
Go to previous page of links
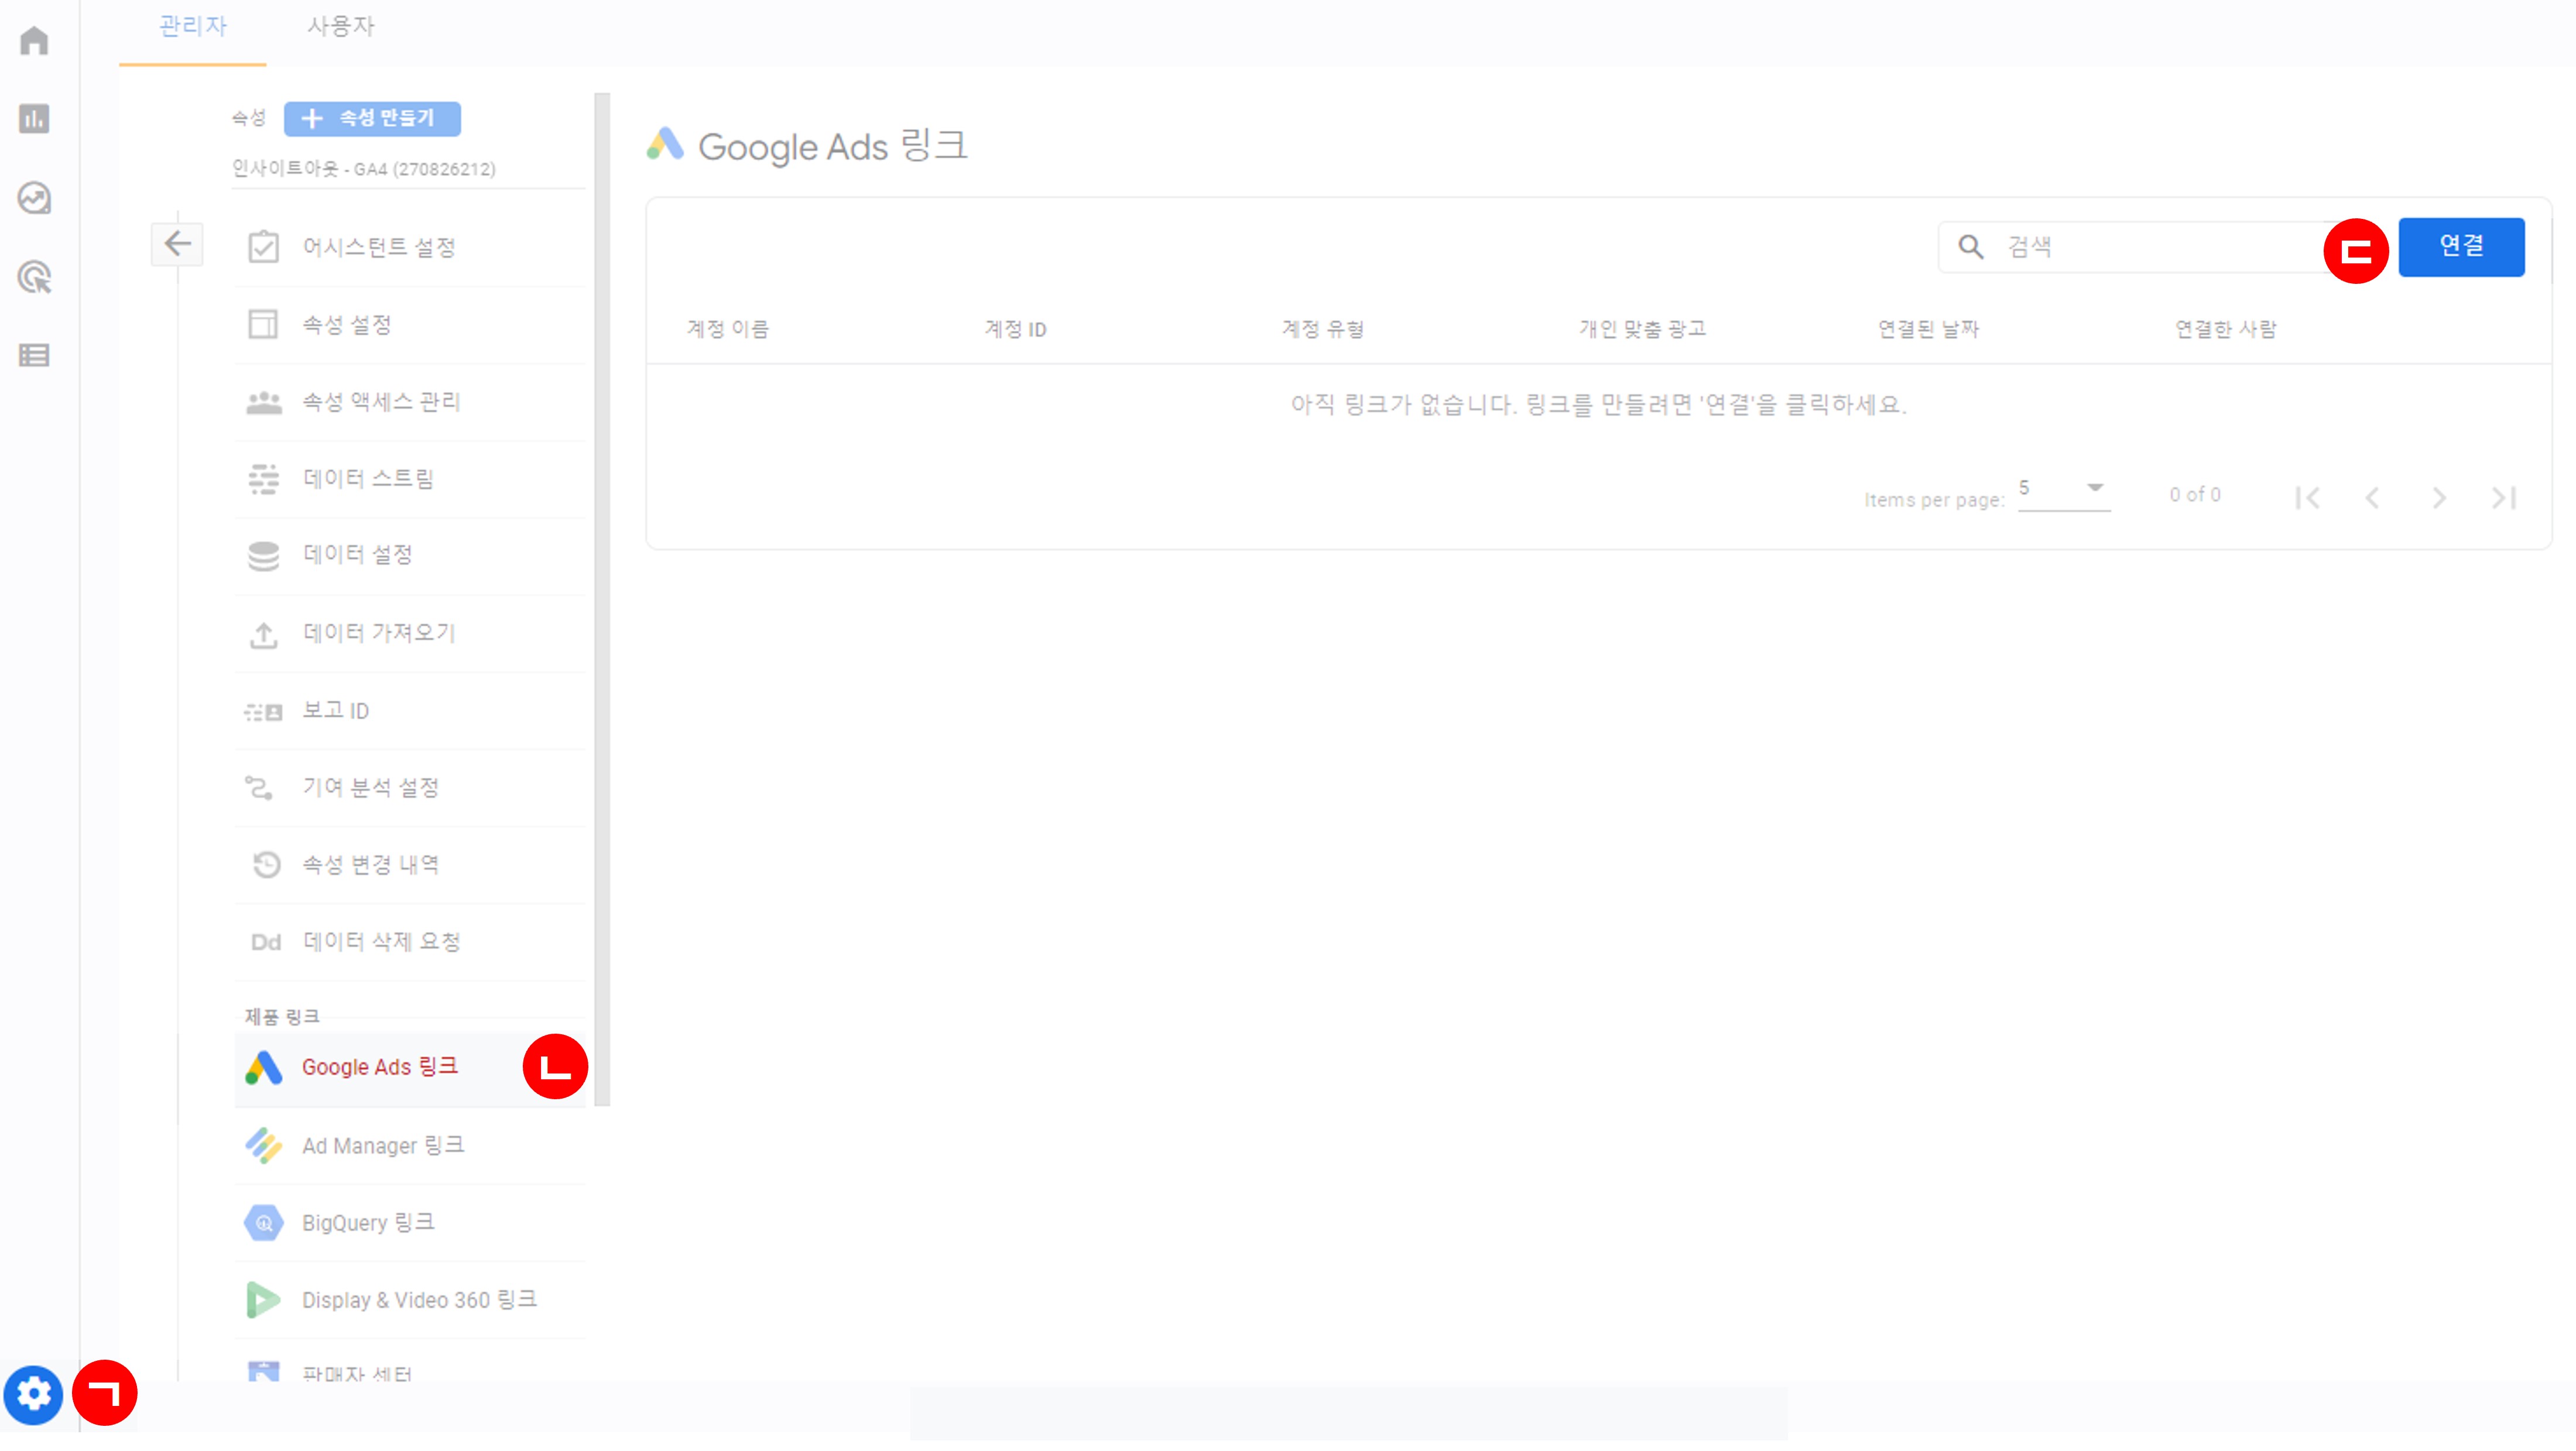tap(2373, 498)
